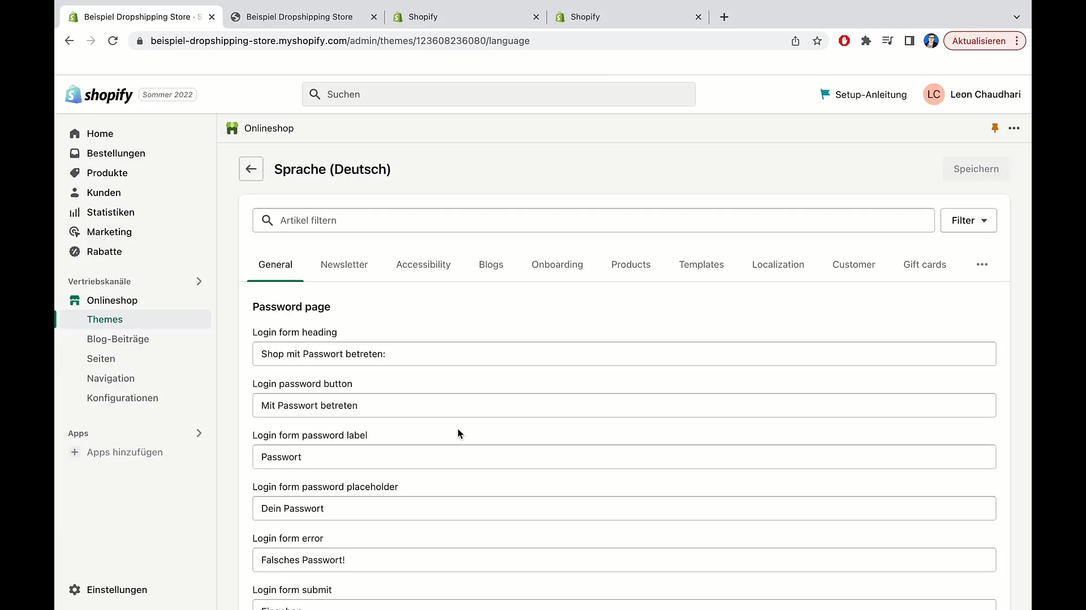Click browser profile picture icon
The height and width of the screenshot is (610, 1086).
931,41
